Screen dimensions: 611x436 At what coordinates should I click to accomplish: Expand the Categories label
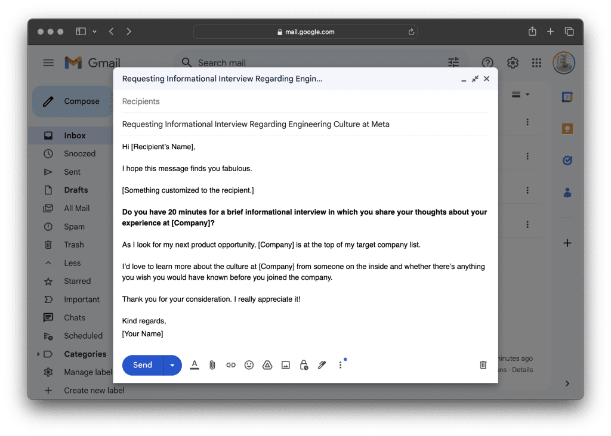click(x=38, y=354)
